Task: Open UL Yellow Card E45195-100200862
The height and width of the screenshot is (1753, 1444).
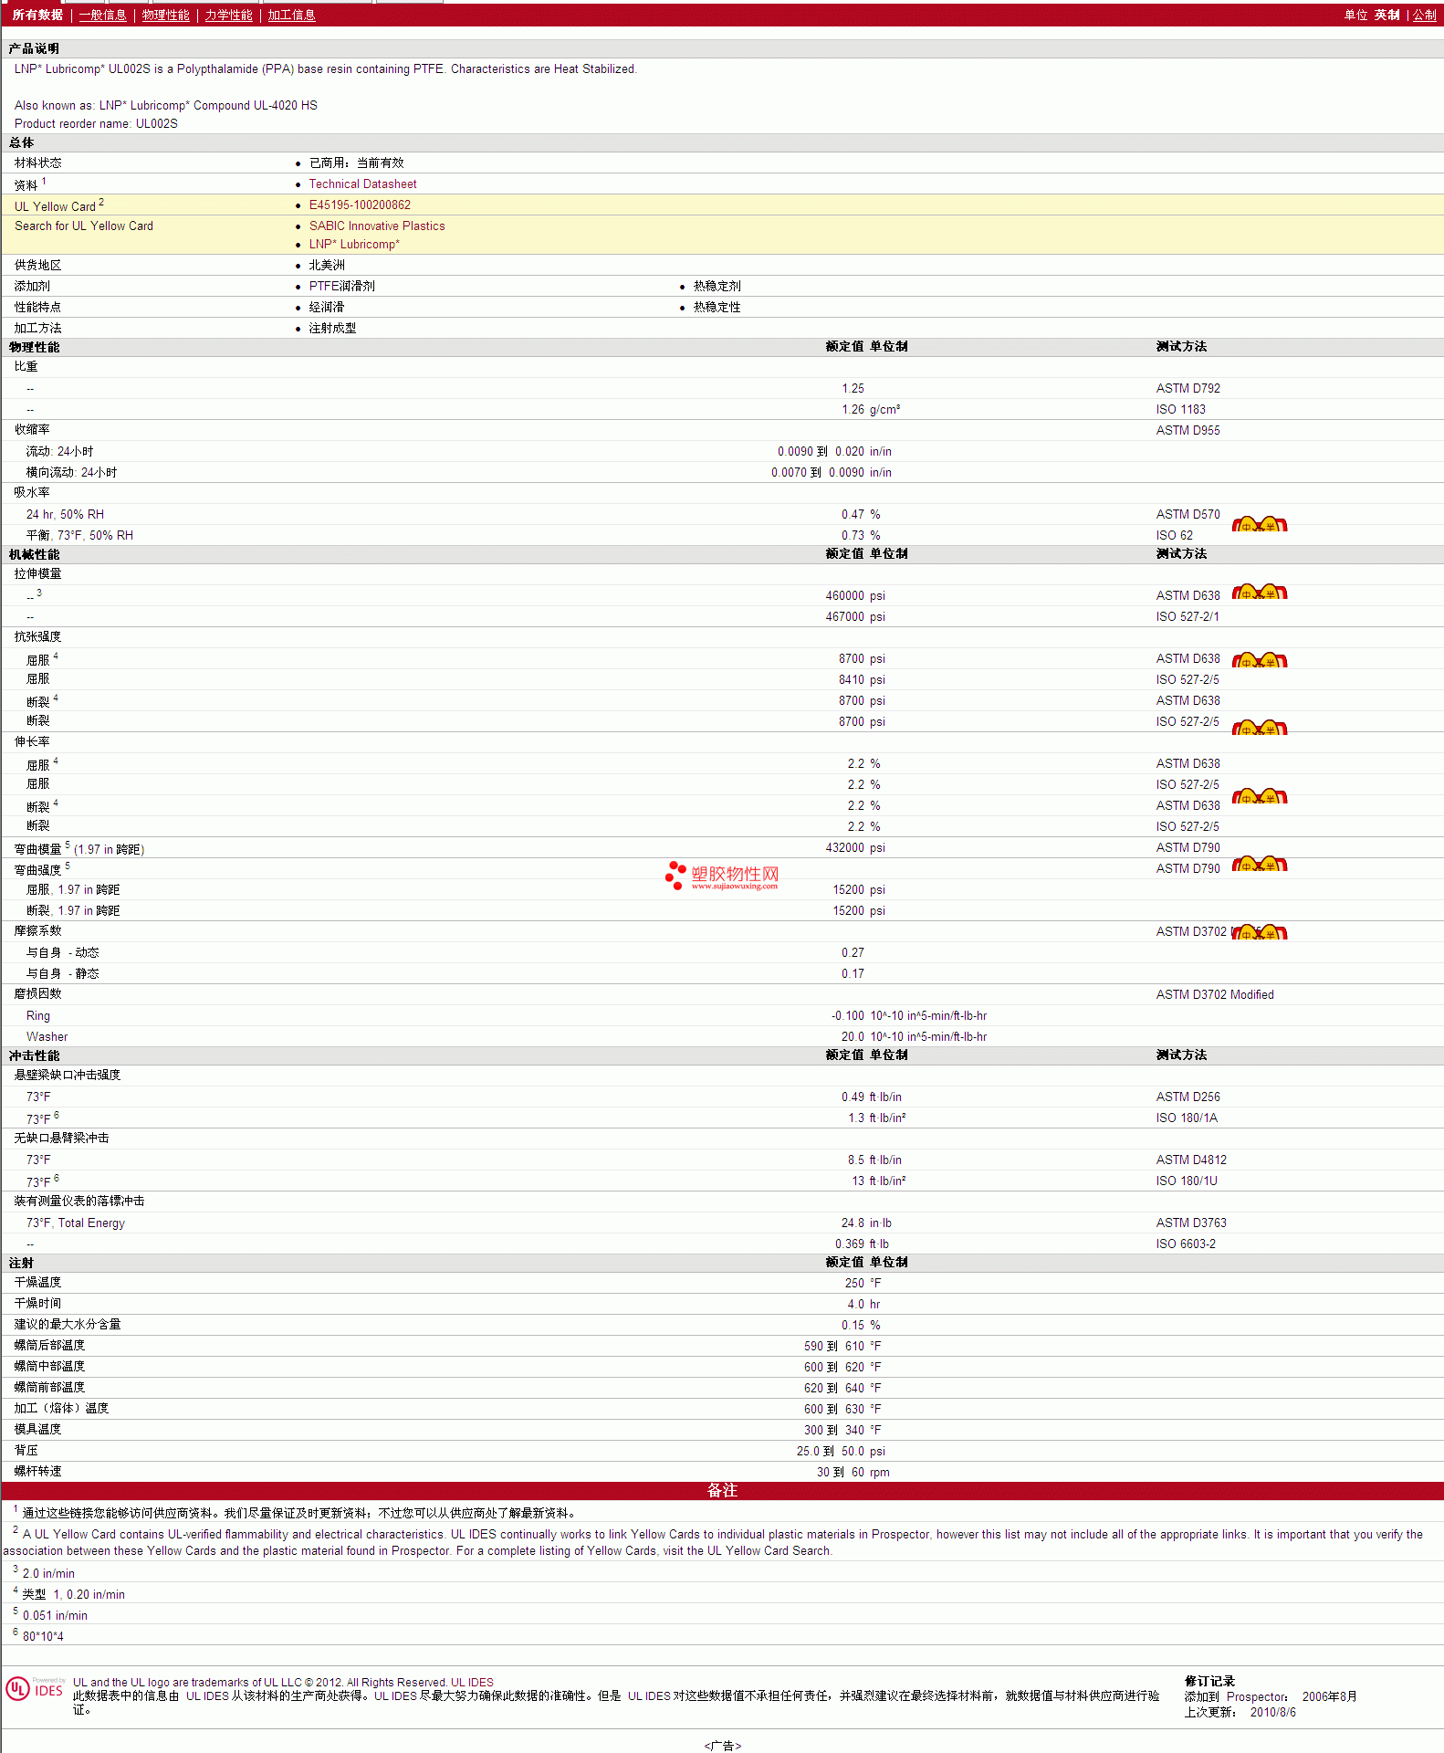Action: 360,205
